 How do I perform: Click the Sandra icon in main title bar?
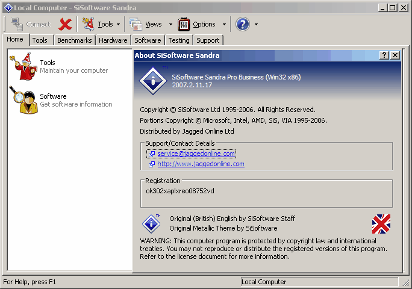[x=8, y=8]
